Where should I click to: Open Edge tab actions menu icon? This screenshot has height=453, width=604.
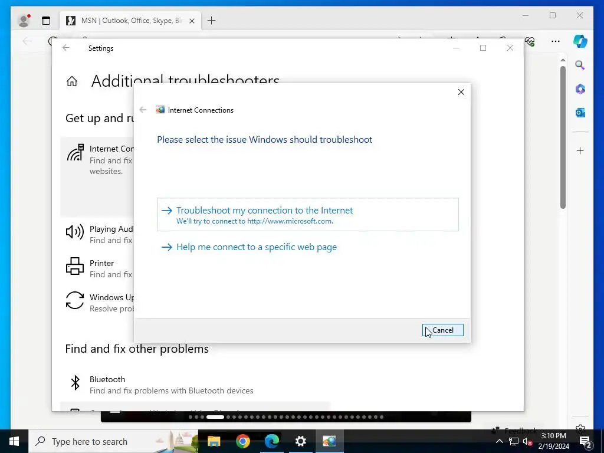click(46, 21)
